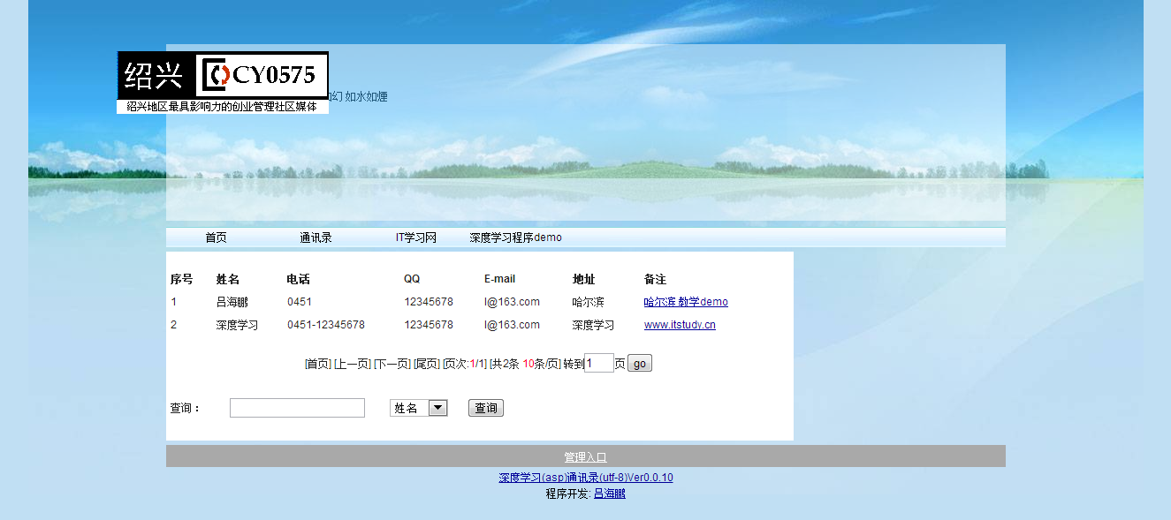Select the name cell 深度学习 in row 2
This screenshot has width=1171, height=520.
tap(238, 325)
